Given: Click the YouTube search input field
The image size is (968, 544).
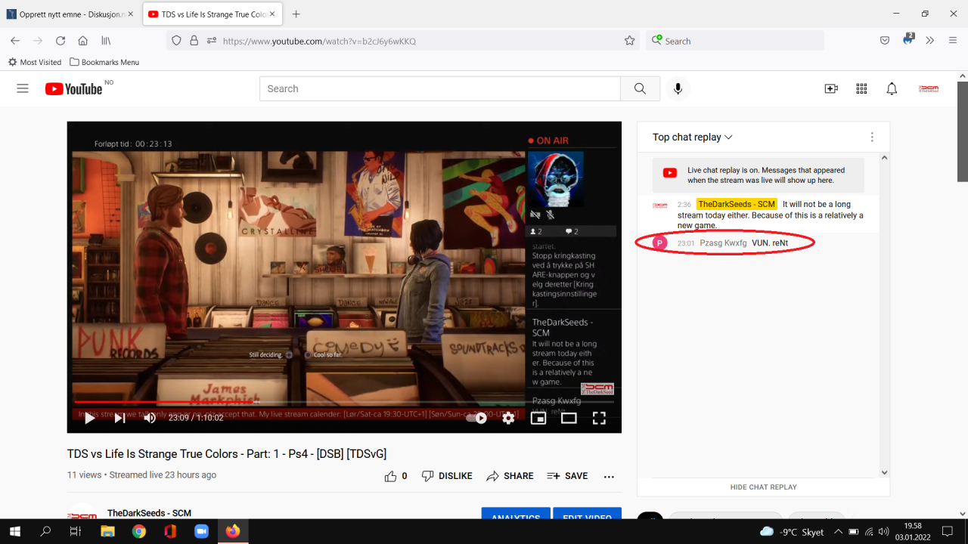Looking at the screenshot, I should click(439, 88).
